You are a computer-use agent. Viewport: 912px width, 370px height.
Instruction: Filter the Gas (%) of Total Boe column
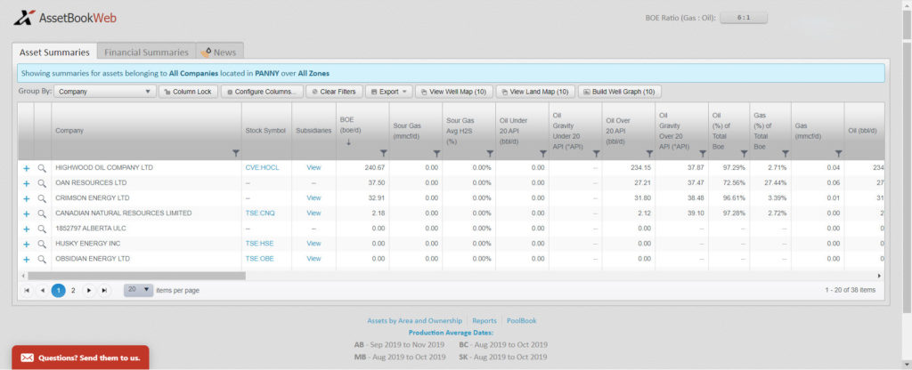click(x=786, y=153)
